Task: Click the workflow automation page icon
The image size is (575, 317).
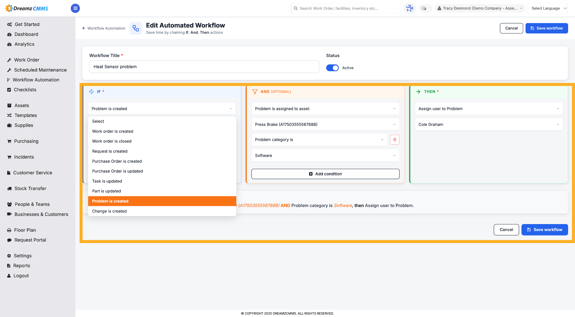Action: click(136, 28)
